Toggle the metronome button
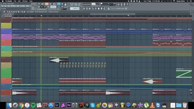Screen dimensions: 194x109 click(39, 4)
